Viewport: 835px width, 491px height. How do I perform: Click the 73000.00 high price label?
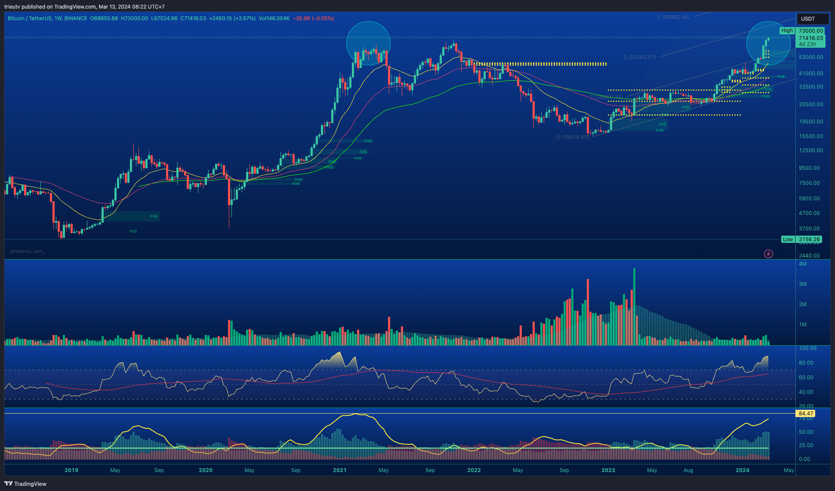[x=811, y=31]
